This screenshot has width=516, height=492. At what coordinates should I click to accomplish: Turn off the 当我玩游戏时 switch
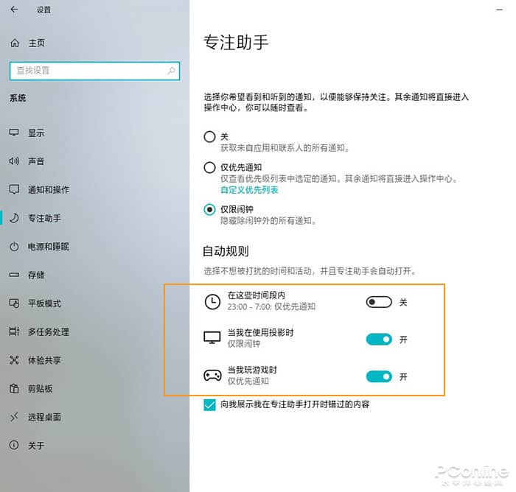tap(379, 376)
